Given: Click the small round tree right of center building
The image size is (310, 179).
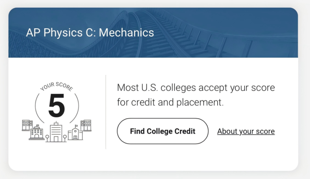Looking at the screenshot, I should pyautogui.click(x=65, y=138).
